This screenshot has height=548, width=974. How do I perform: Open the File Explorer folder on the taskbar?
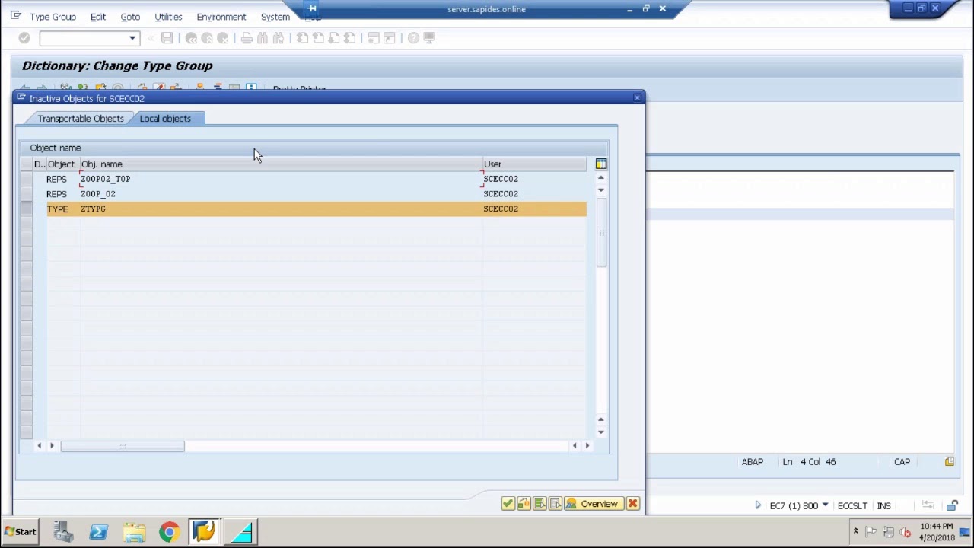point(134,531)
